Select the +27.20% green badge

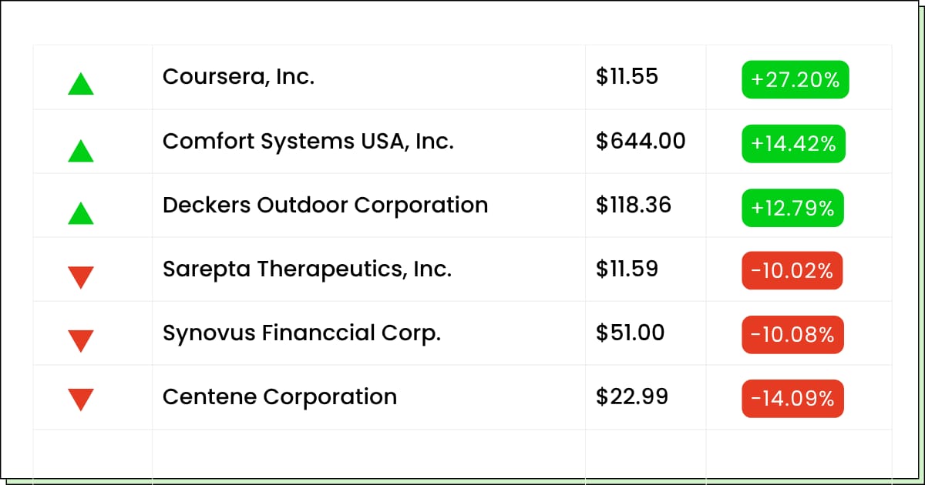click(x=795, y=79)
